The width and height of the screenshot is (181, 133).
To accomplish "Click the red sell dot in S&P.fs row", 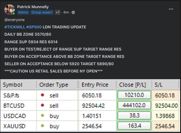I will [x=43, y=95].
